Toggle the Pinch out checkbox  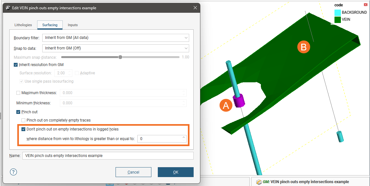tap(18, 112)
